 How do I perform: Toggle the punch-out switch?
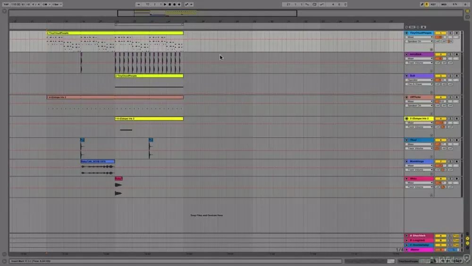[x=322, y=5]
